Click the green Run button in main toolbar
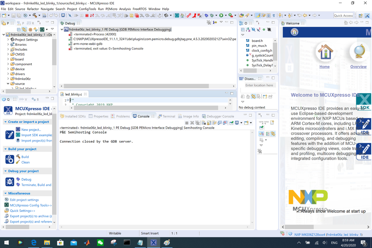 pyautogui.click(x=221, y=15)
